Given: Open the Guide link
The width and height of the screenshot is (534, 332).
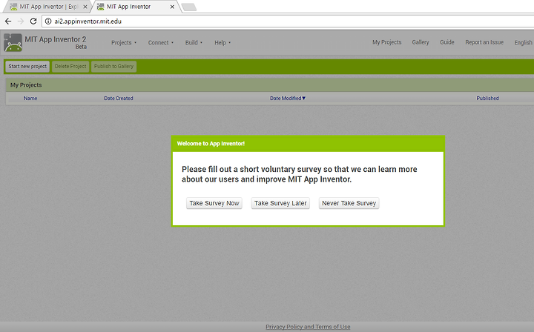Looking at the screenshot, I should 446,42.
